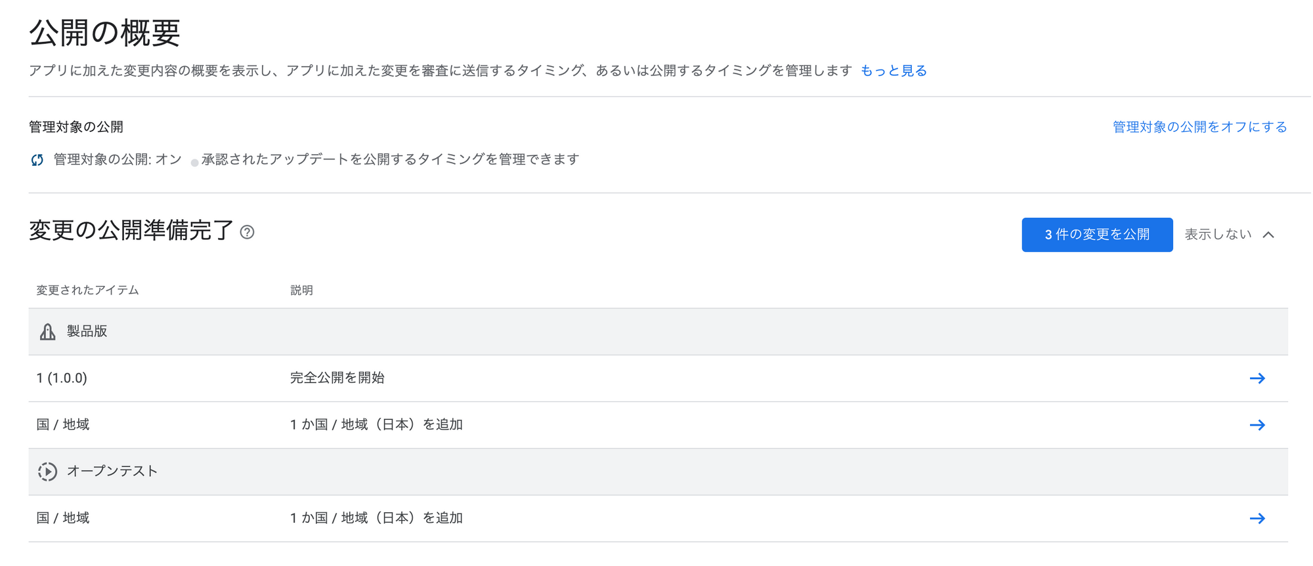Open details arrow for 1 (1.0.0) row
Image resolution: width=1313 pixels, height=566 pixels.
(x=1257, y=378)
